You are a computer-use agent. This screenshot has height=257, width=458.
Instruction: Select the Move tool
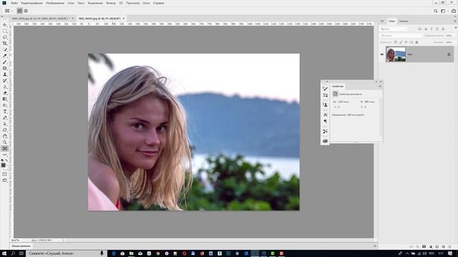click(5, 25)
